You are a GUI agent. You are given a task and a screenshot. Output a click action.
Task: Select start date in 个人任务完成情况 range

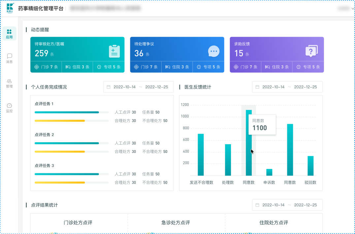click(x=124, y=87)
